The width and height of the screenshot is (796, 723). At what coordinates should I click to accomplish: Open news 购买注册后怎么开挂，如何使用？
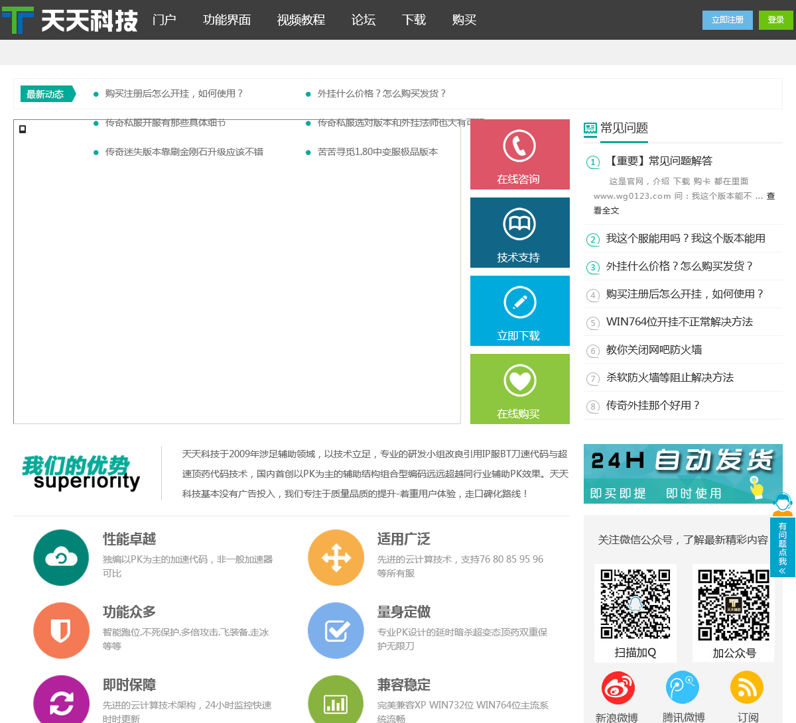pos(174,93)
